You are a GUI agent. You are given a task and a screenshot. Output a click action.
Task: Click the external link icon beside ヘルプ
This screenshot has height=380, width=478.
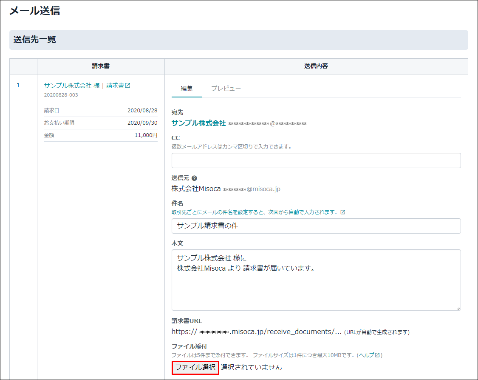tap(377, 355)
